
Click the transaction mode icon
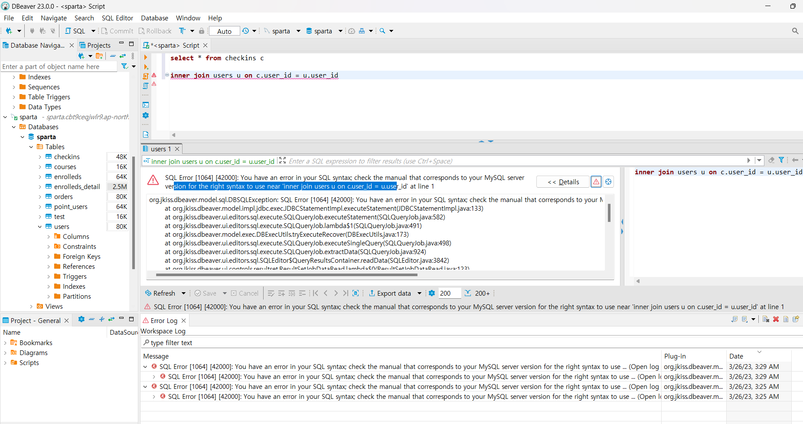pos(183,31)
